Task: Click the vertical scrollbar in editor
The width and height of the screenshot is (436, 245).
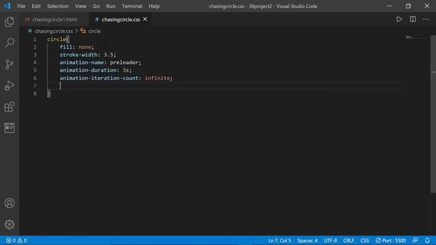Action: [x=433, y=114]
